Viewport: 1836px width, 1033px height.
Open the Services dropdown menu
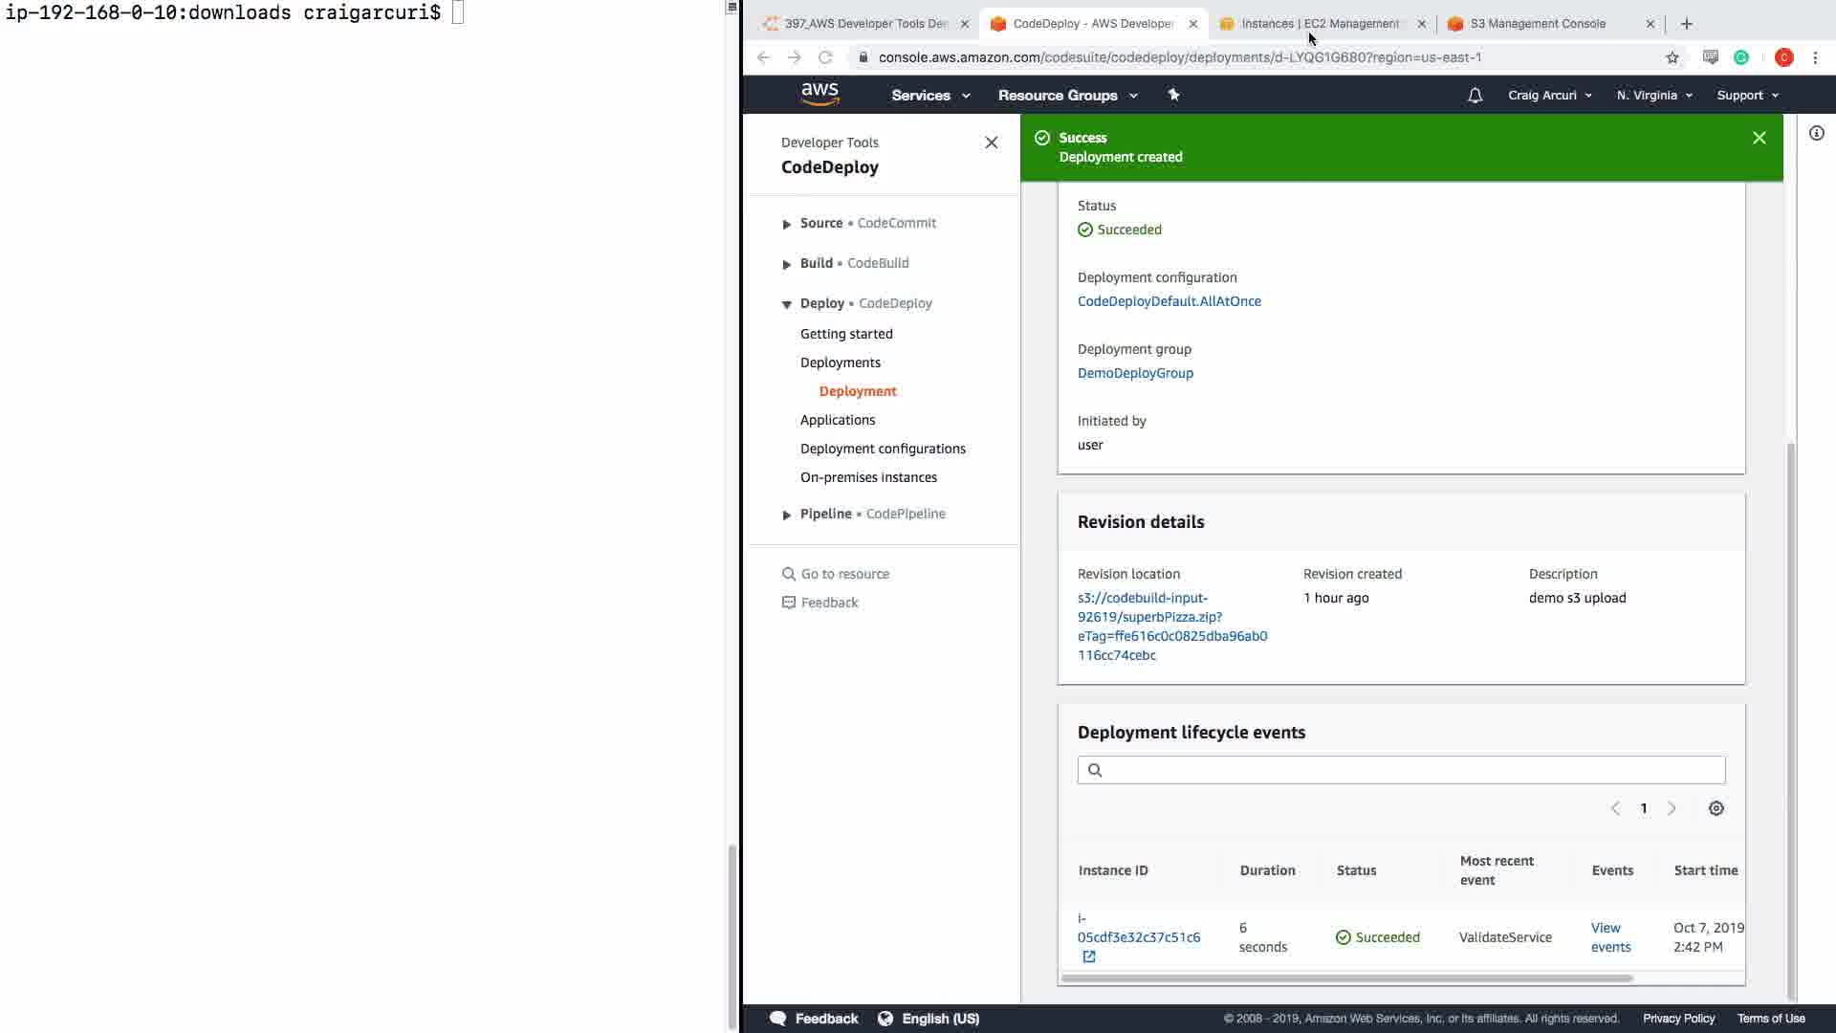click(929, 96)
